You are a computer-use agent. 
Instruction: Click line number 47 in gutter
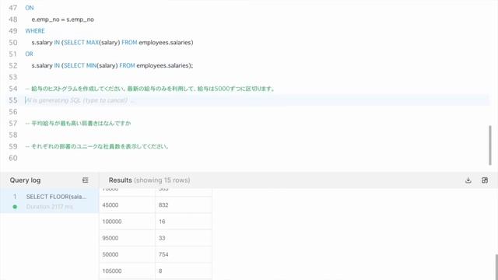click(13, 8)
